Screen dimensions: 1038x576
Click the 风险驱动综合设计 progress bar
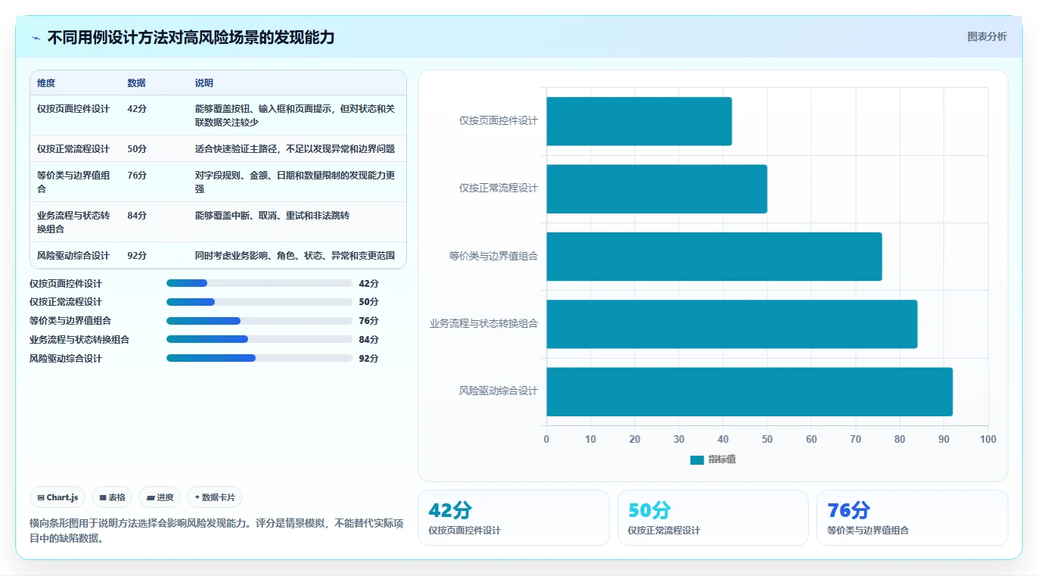coord(259,358)
